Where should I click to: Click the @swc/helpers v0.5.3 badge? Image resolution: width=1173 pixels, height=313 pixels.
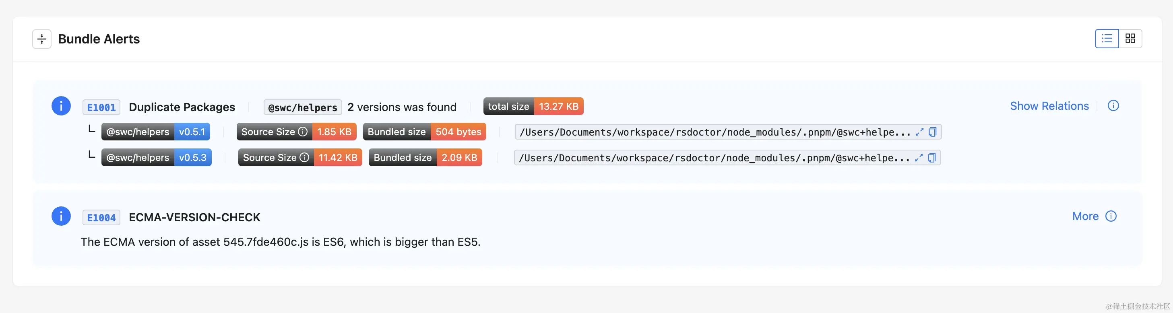coord(156,157)
